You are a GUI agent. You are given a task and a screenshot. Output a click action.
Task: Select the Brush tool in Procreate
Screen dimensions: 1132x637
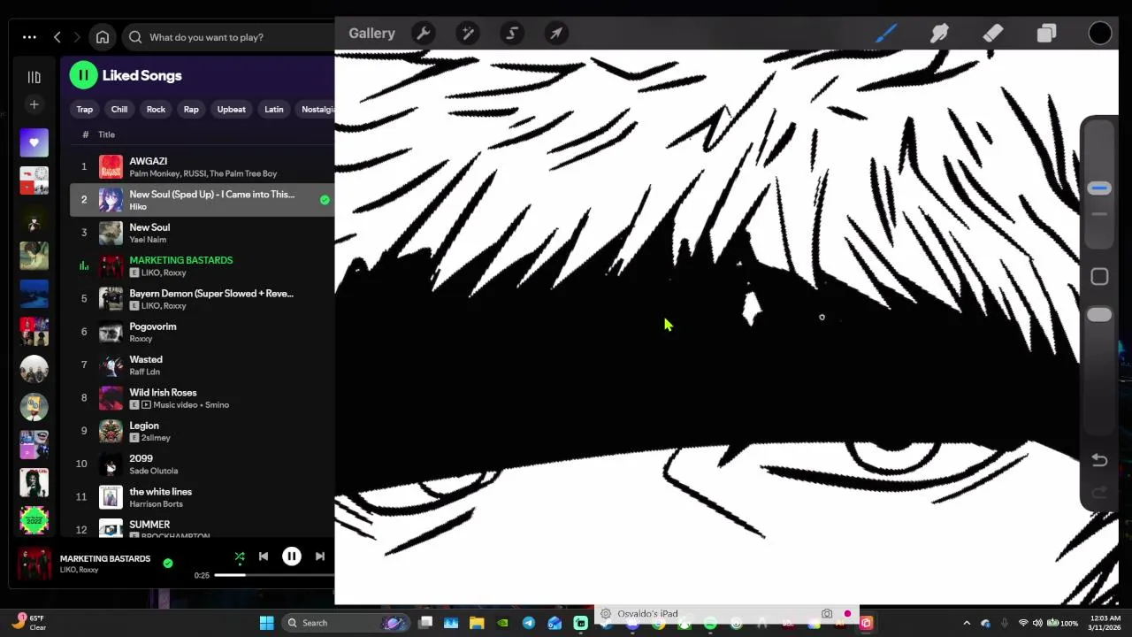click(x=886, y=34)
